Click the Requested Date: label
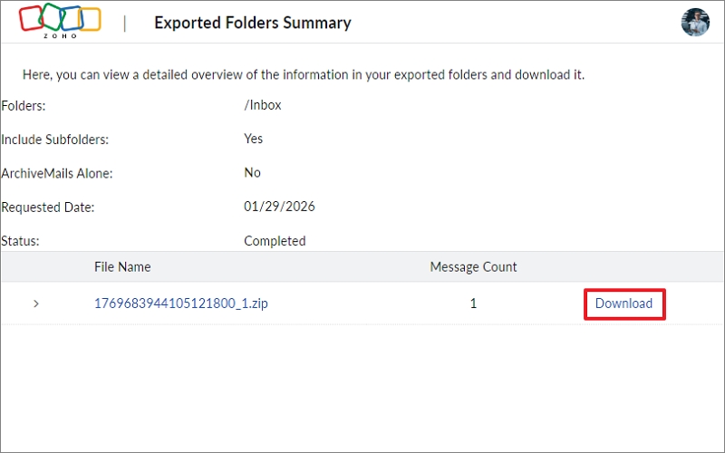The height and width of the screenshot is (453, 725). (48, 207)
